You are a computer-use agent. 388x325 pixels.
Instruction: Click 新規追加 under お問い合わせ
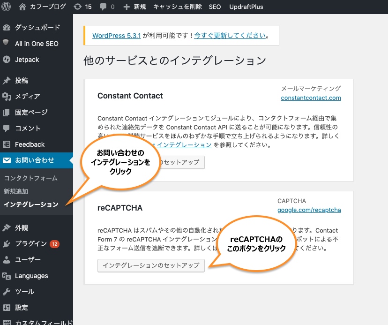(16, 191)
